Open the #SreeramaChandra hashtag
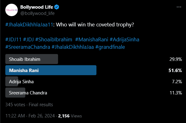 click(28, 47)
